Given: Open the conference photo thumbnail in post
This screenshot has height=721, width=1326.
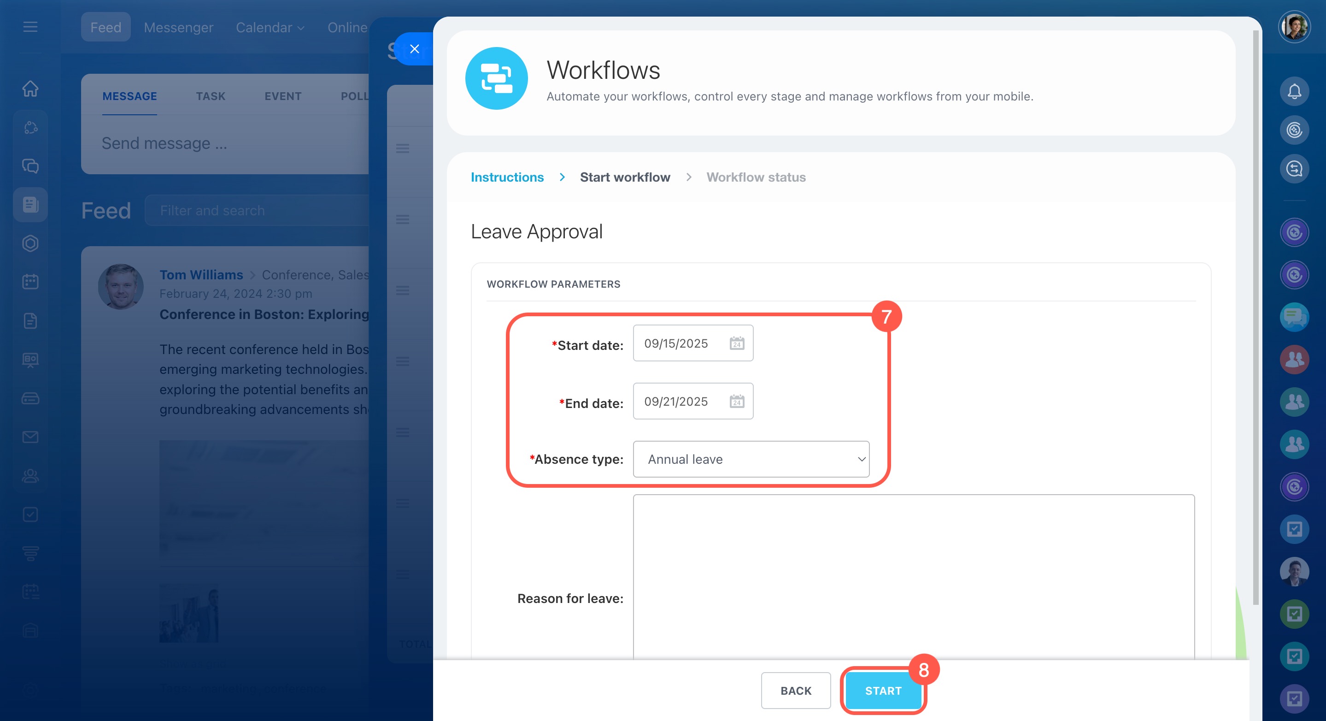Looking at the screenshot, I should [188, 614].
